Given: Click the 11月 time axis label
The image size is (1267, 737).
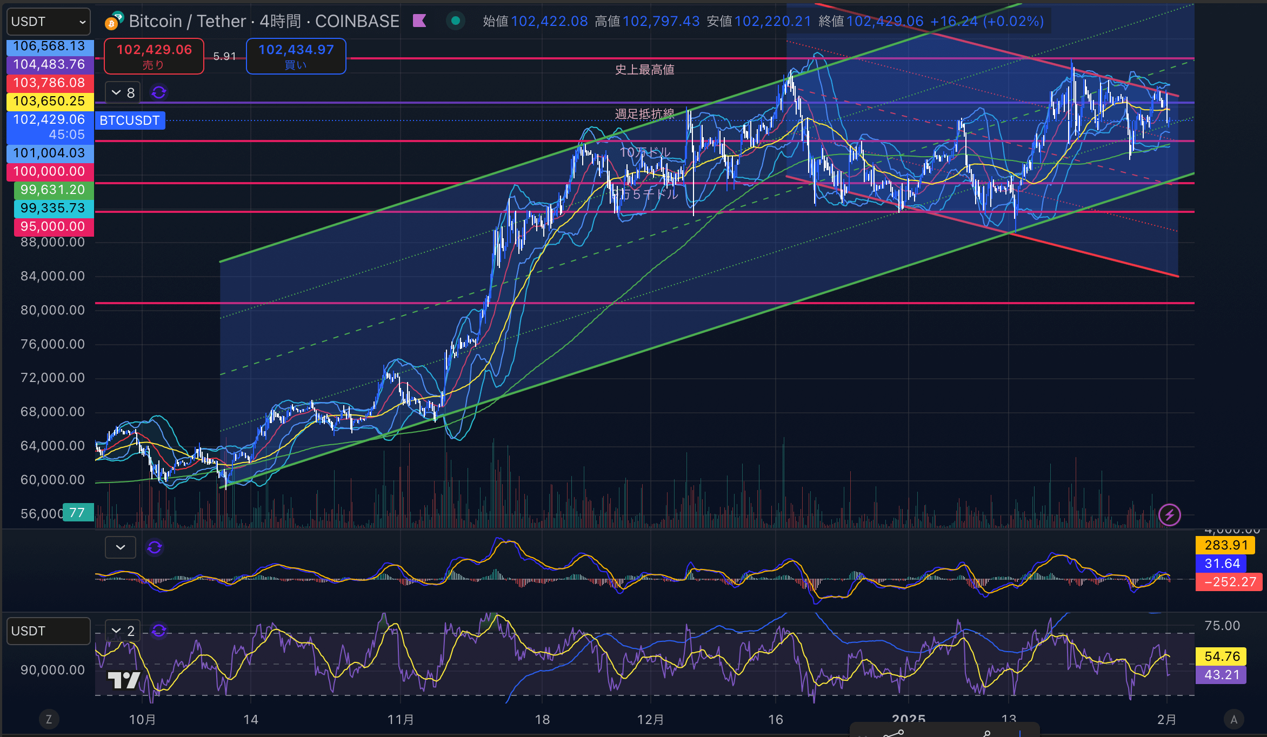Looking at the screenshot, I should click(401, 720).
